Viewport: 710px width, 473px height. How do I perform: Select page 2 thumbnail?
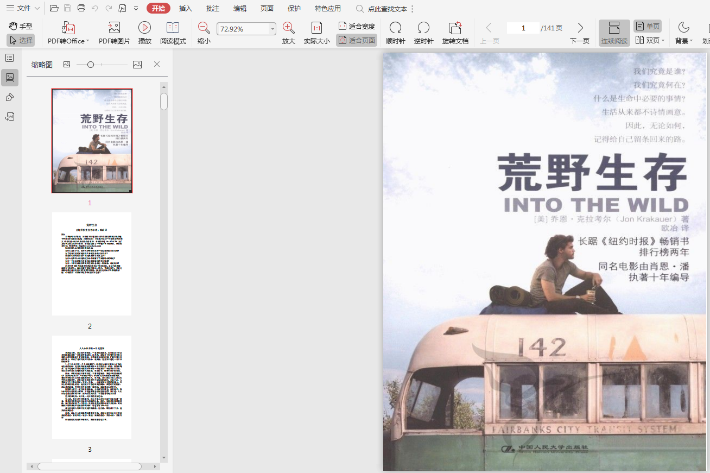(92, 264)
